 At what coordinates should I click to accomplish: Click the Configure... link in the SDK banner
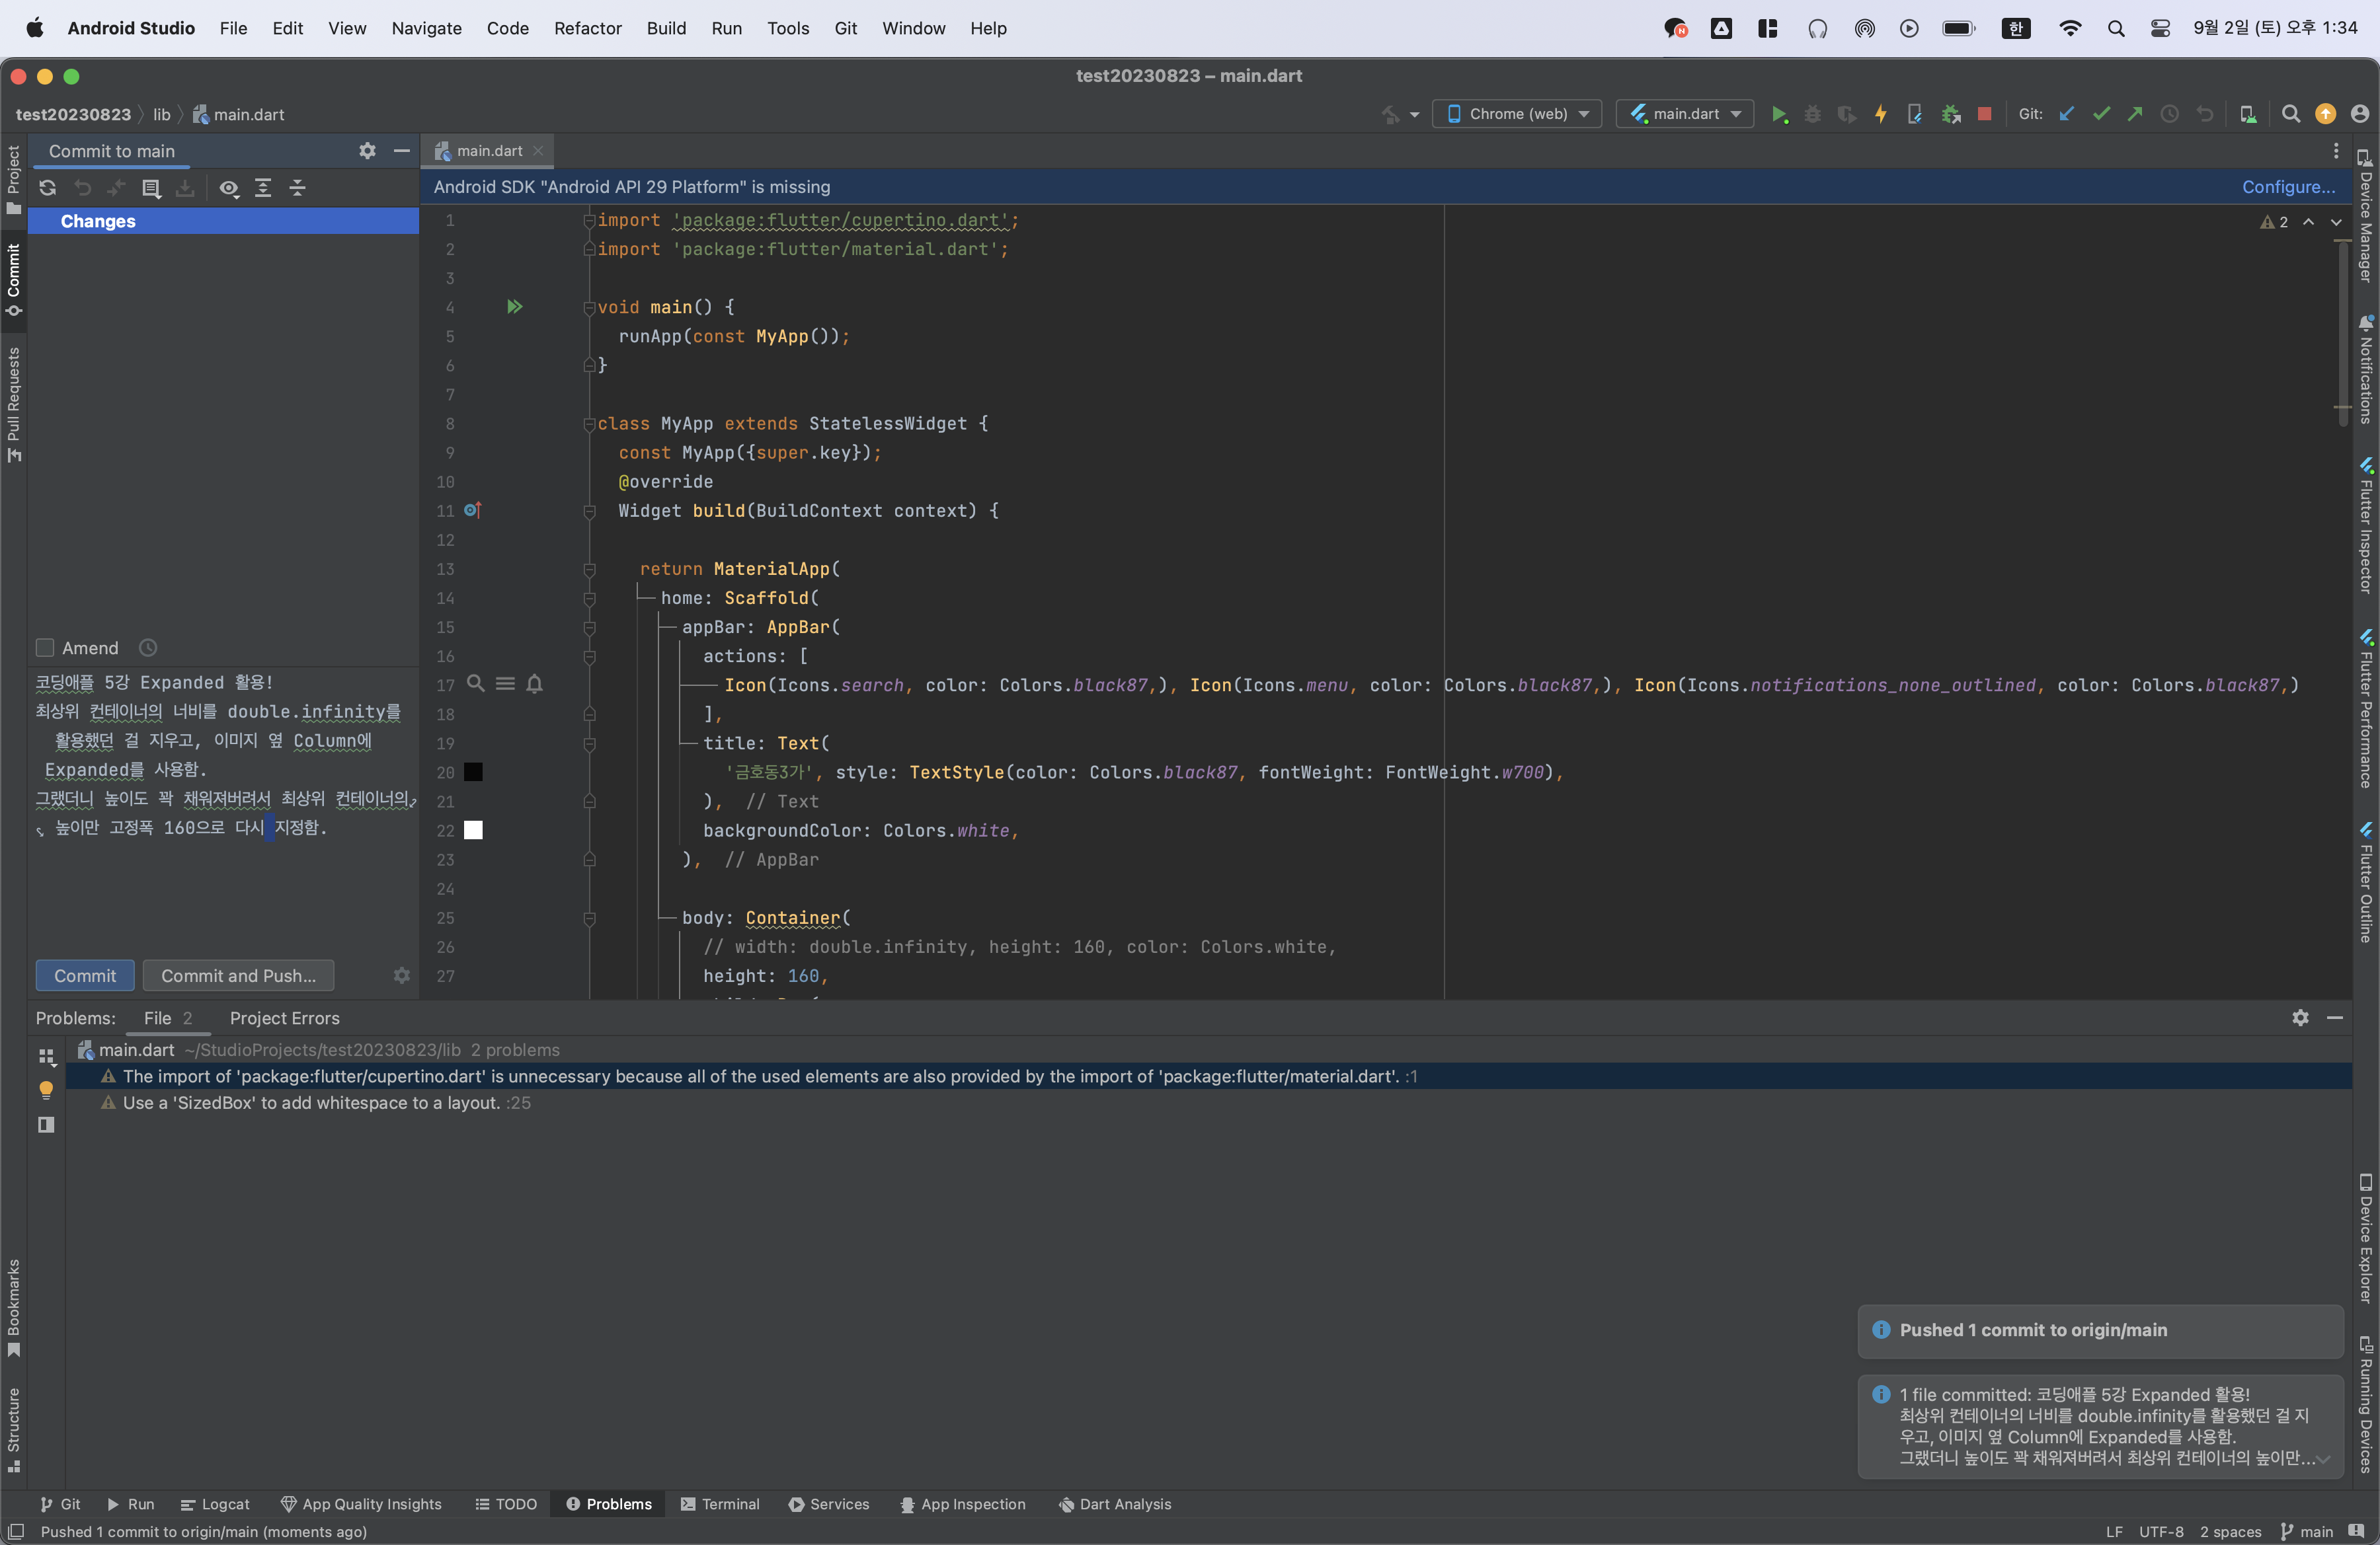[x=2288, y=187]
